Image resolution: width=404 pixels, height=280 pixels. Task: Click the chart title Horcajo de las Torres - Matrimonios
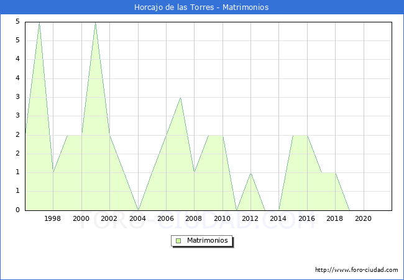coord(201,7)
